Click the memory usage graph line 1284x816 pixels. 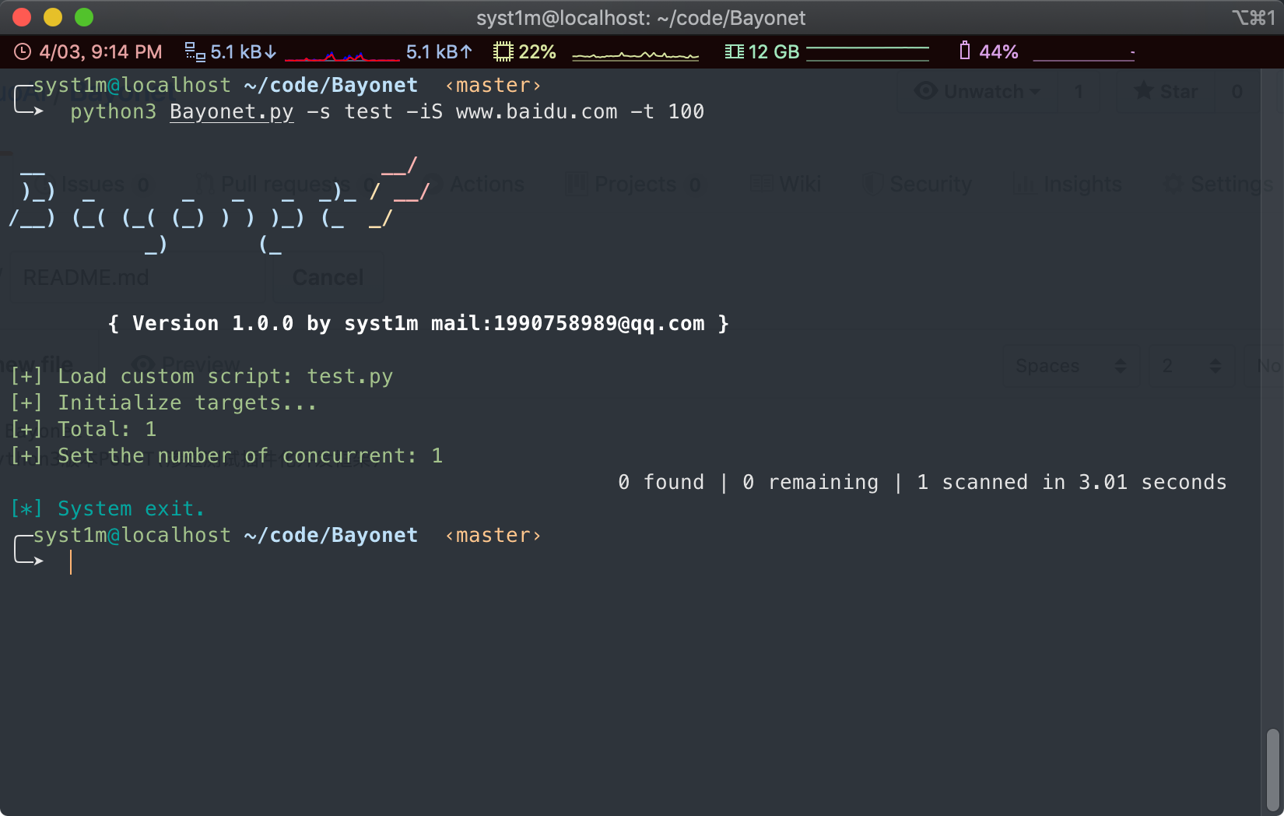867,53
